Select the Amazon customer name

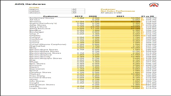(35, 22)
